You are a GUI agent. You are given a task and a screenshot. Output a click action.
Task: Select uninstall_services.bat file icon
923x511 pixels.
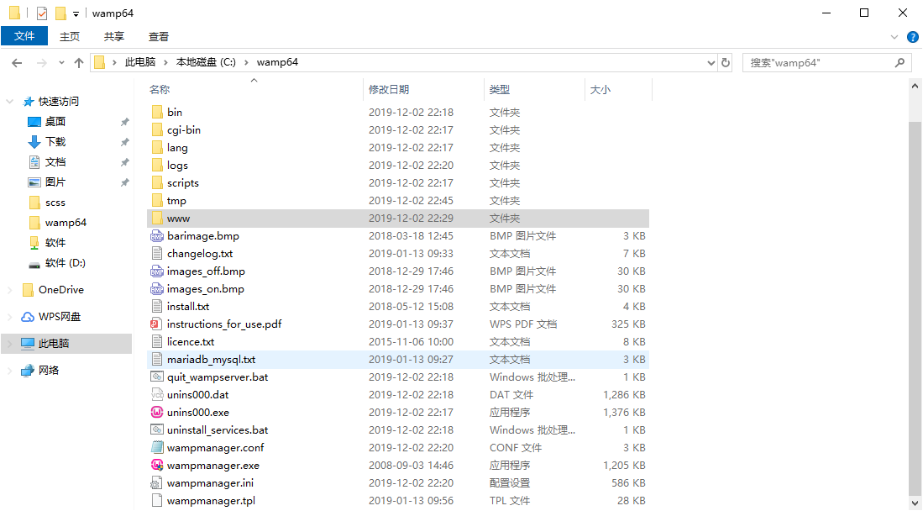(x=156, y=430)
